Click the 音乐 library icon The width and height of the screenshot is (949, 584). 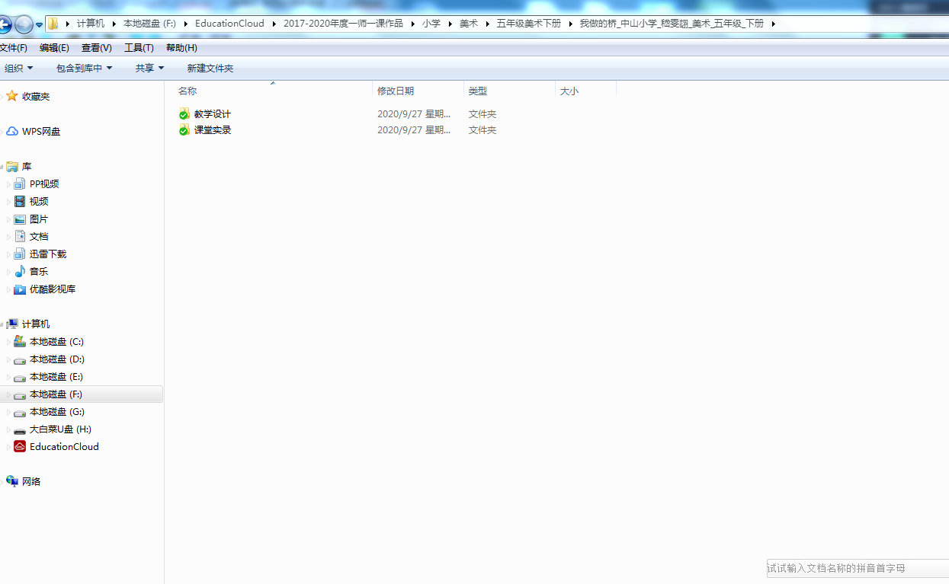tap(20, 272)
